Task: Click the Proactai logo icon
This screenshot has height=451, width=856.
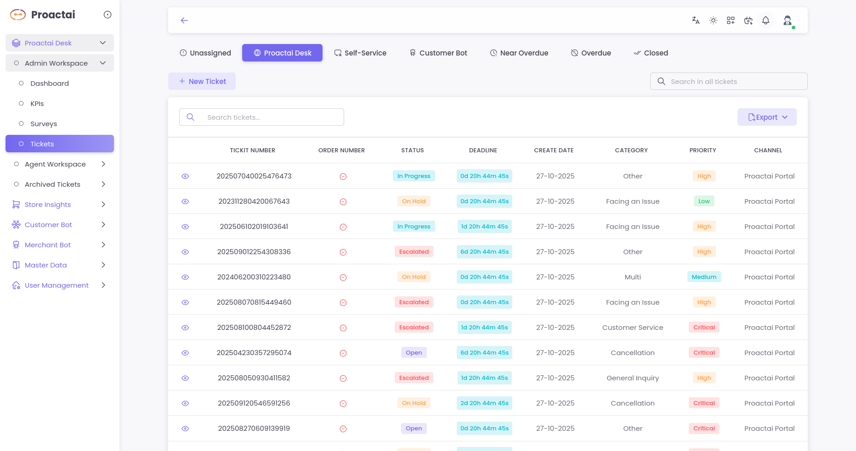Action: point(18,15)
